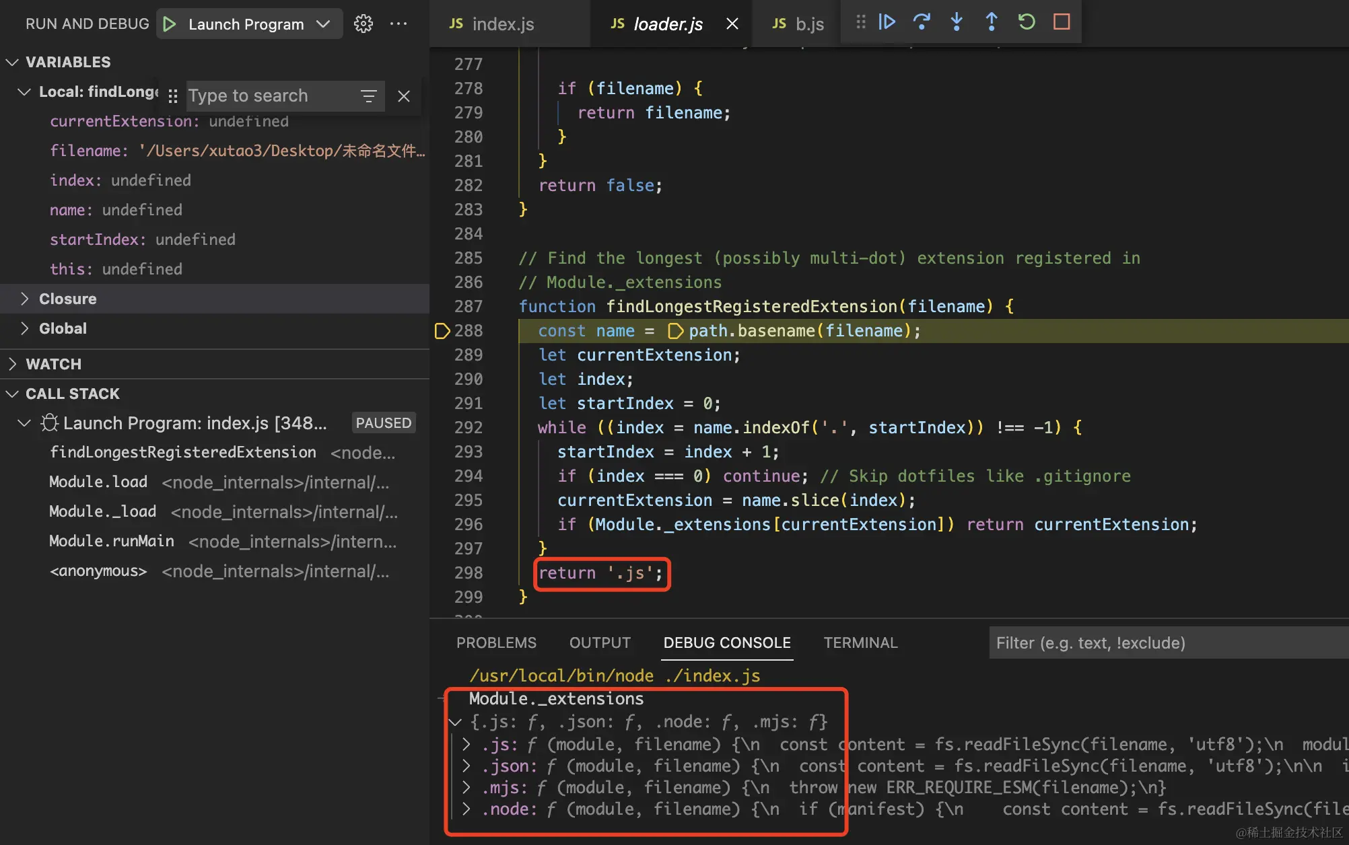
Task: Click the findLongestRegisteredExtension function declaration
Action: pos(766,307)
